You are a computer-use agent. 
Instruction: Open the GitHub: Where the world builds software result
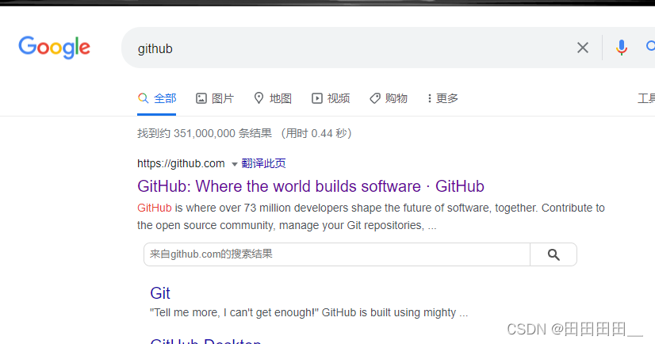(x=311, y=186)
